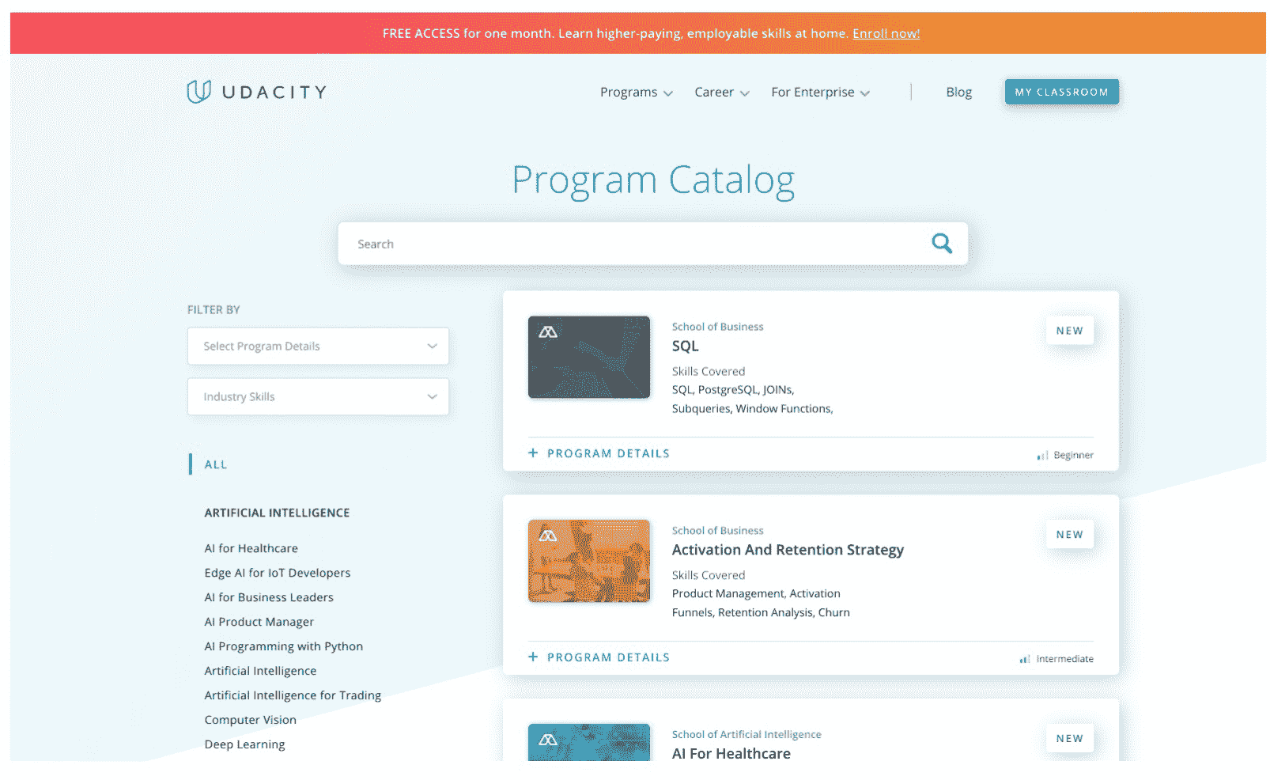
Task: Click the Activation And Retention Strategy thumbnail
Action: pos(588,561)
